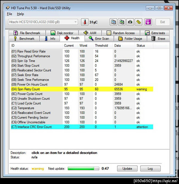
Task: Click the camera save screenshot icon
Action: point(130,22)
